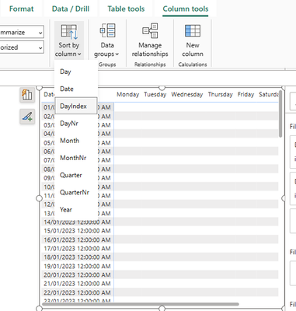This screenshot has height=311, width=296.
Task: Choose Day in the sort list
Action: click(76, 72)
